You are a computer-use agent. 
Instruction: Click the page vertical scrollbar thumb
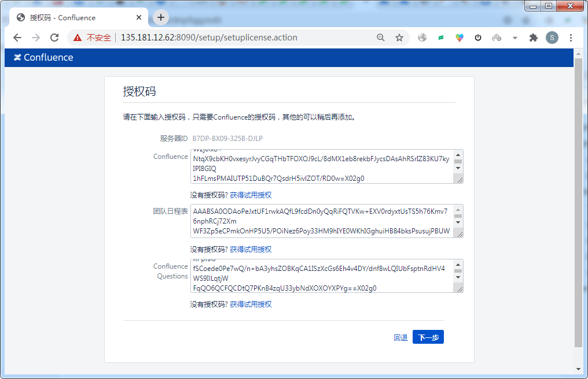[x=578, y=203]
